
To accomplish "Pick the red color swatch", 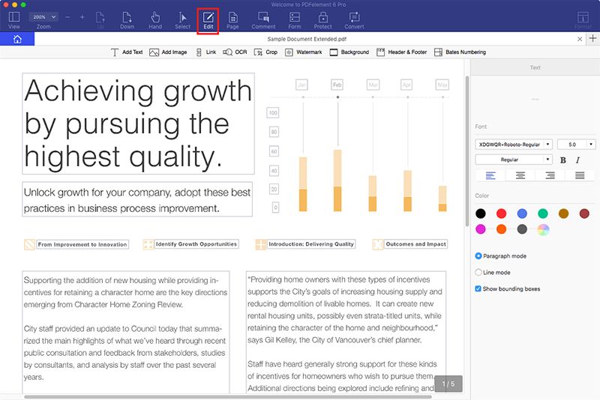I will (501, 214).
